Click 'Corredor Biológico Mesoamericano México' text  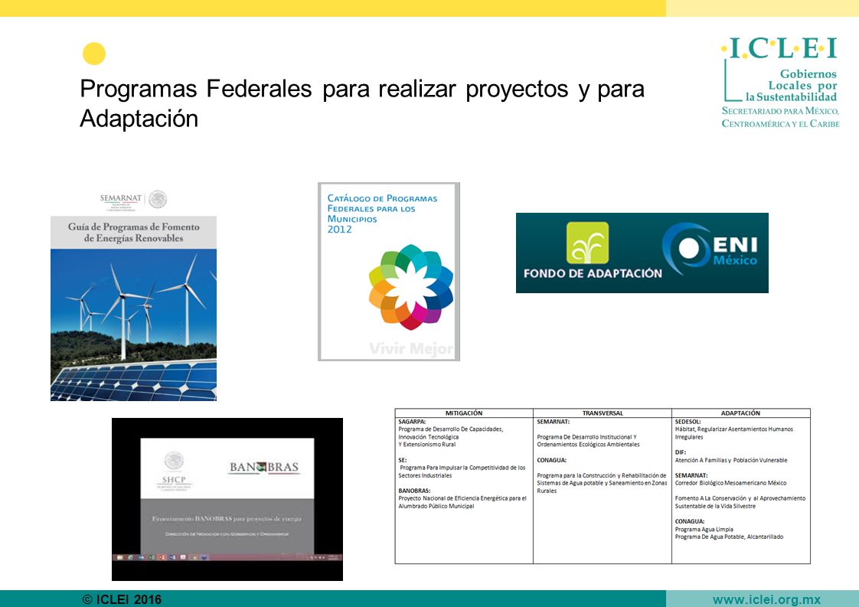(x=731, y=483)
